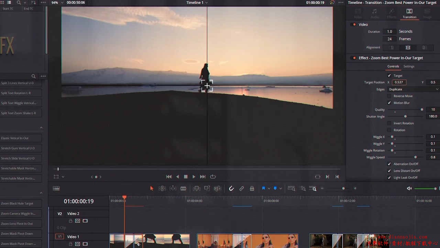Select the arrow Selection Mode tool
Image resolution: width=440 pixels, height=248 pixels.
point(152,188)
